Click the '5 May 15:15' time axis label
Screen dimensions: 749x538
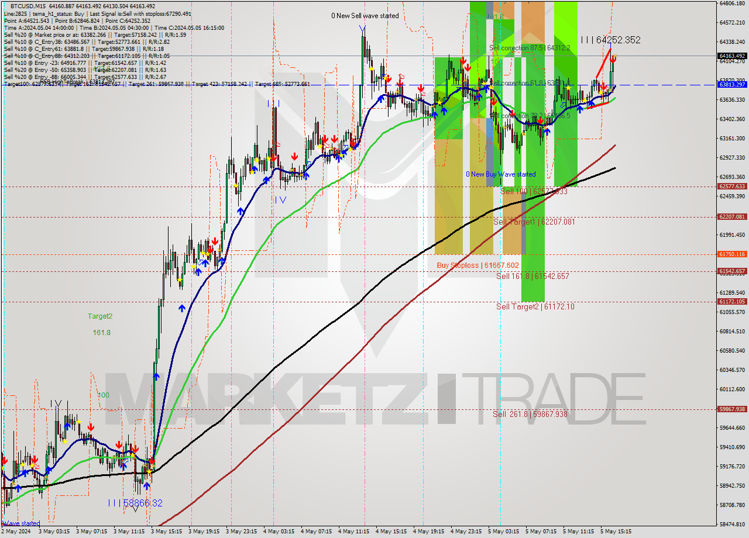[x=616, y=532]
